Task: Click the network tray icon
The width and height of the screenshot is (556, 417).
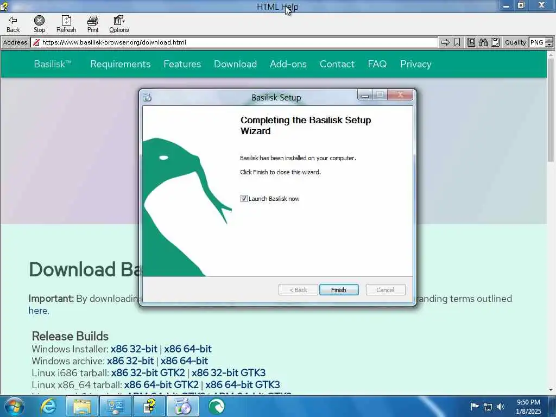Action: click(488, 407)
